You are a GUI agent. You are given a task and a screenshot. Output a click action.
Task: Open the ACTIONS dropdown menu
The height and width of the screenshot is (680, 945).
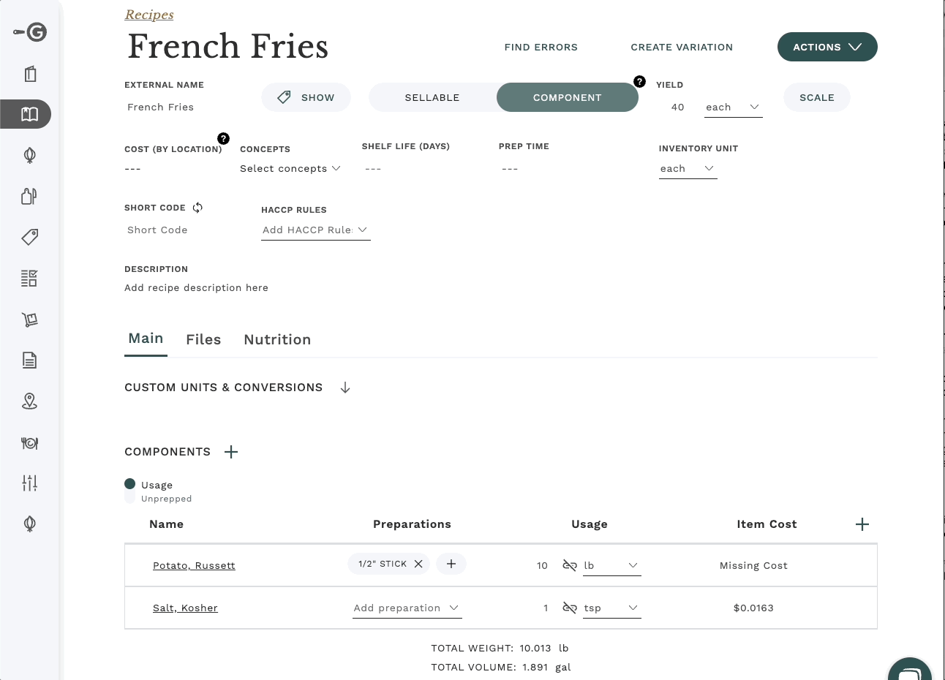point(827,47)
